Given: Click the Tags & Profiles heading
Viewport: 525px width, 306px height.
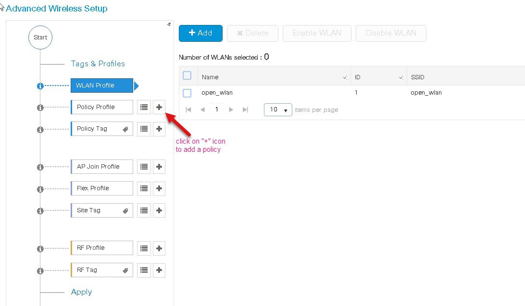Looking at the screenshot, I should (x=98, y=63).
